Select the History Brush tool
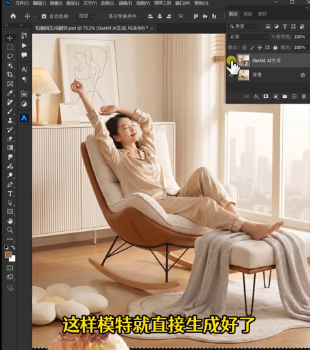 (x=10, y=130)
